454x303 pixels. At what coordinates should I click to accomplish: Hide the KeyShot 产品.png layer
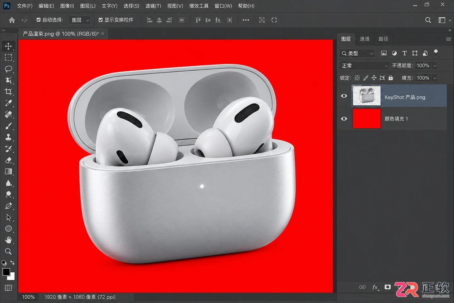(x=344, y=96)
